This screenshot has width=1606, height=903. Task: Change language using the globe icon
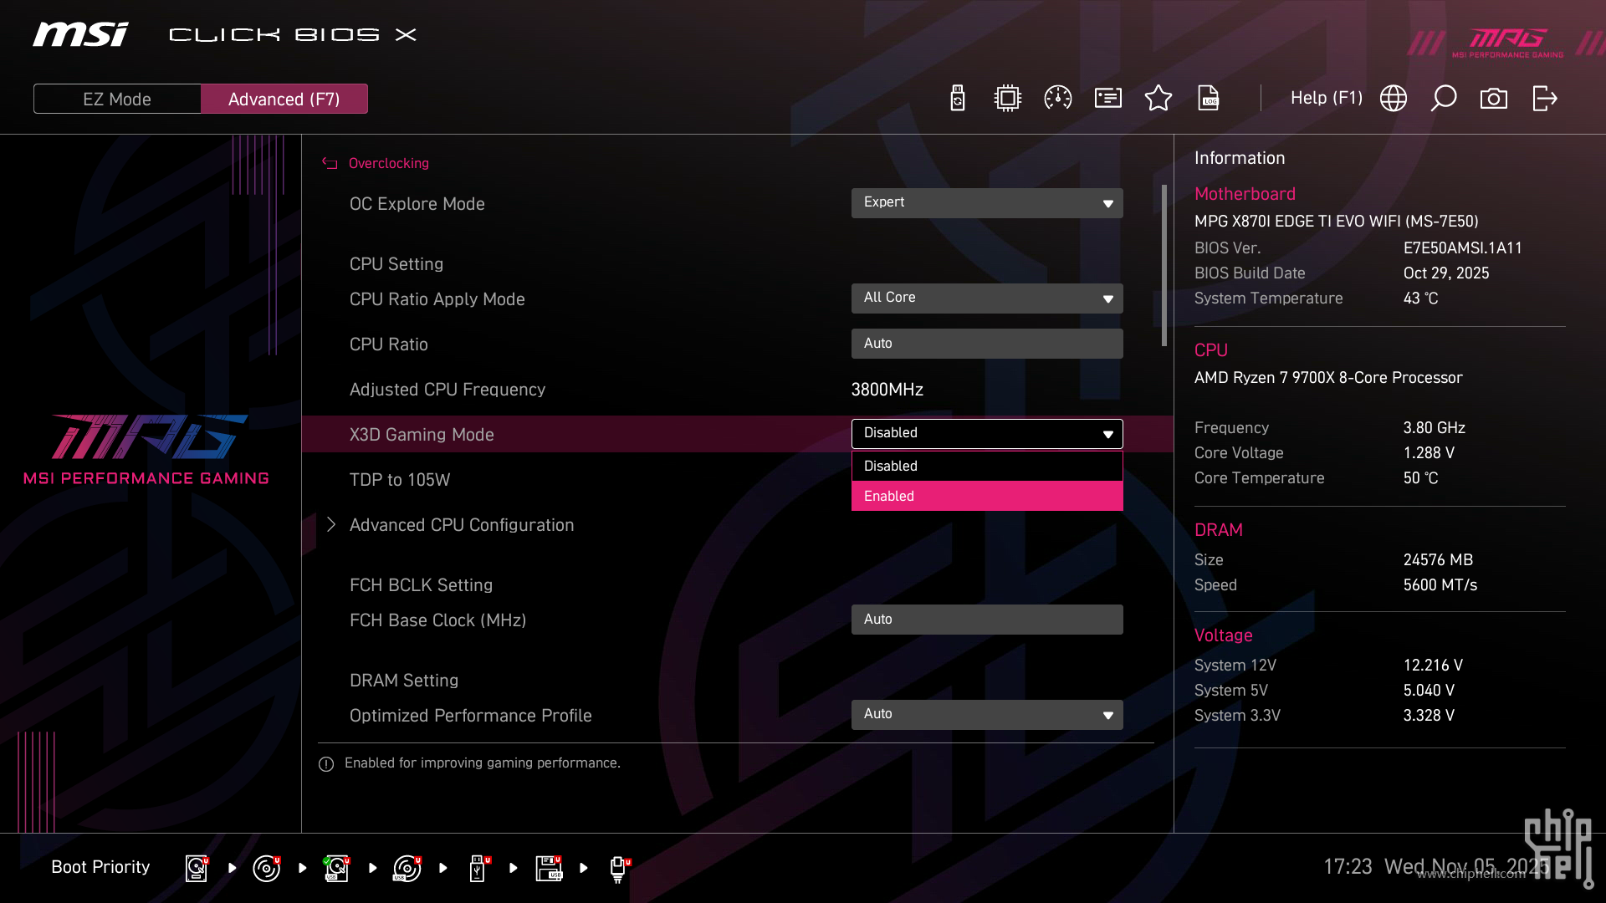point(1393,98)
